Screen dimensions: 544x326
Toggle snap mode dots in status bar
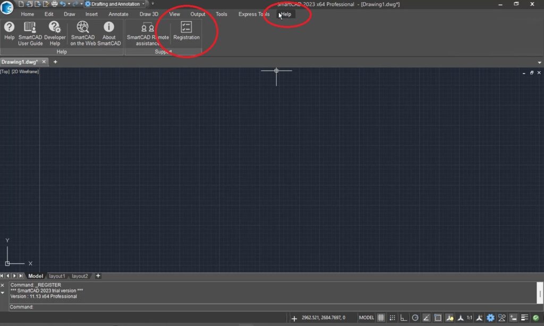coord(392,318)
